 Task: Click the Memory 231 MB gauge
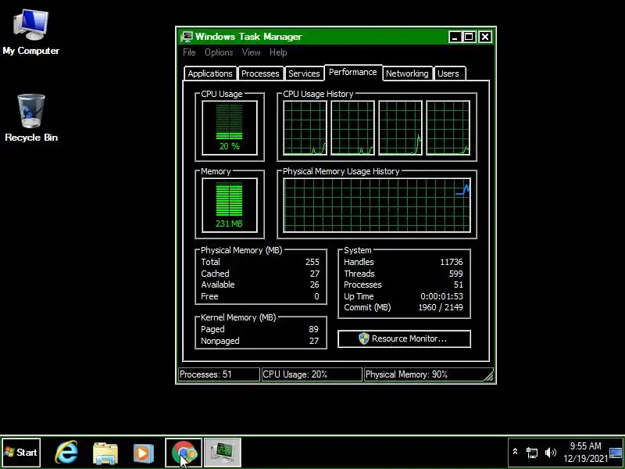click(230, 205)
